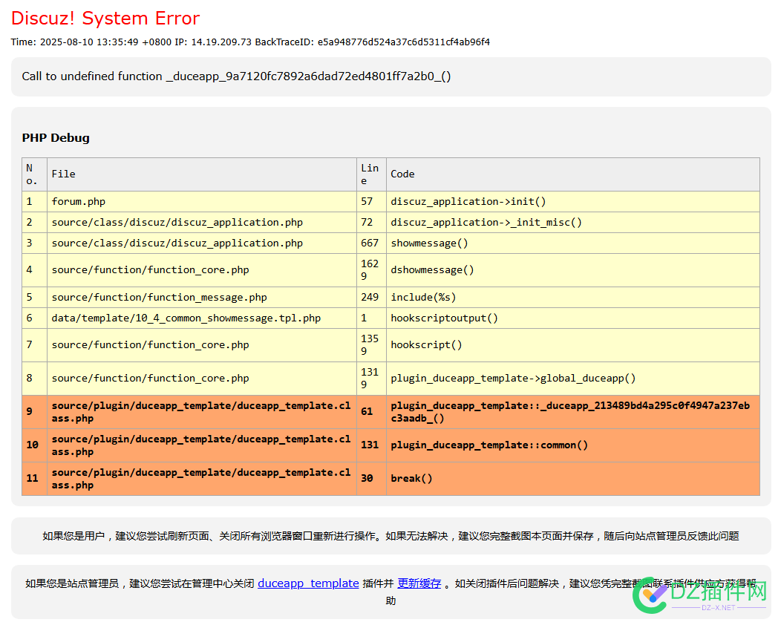Click line number 131 cell
This screenshot has width=781, height=625.
click(x=371, y=445)
